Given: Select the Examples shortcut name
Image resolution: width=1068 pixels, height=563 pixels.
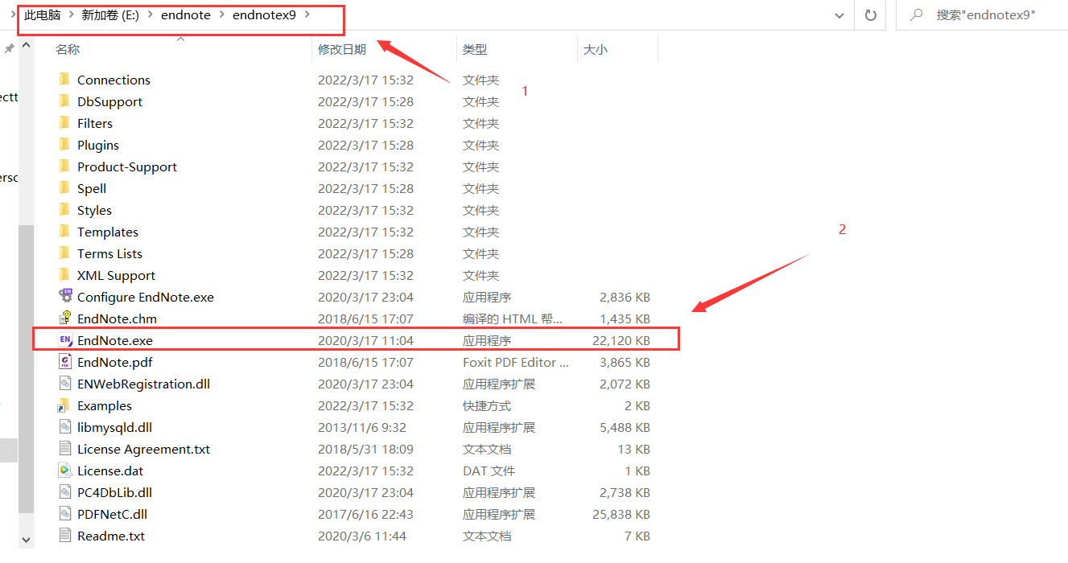Looking at the screenshot, I should (x=105, y=405).
